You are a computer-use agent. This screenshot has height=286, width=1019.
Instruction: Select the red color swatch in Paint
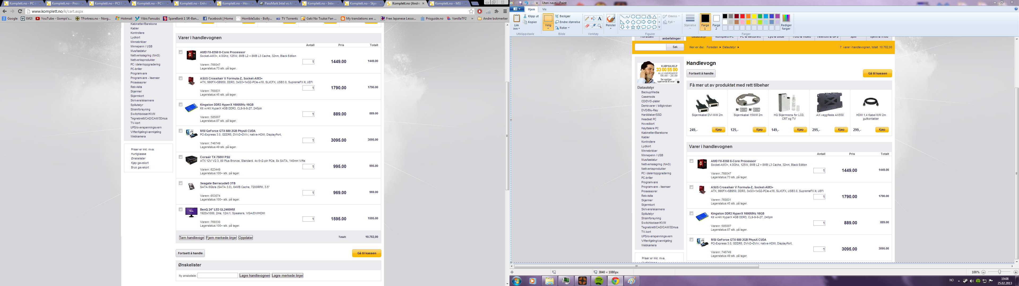coord(742,16)
